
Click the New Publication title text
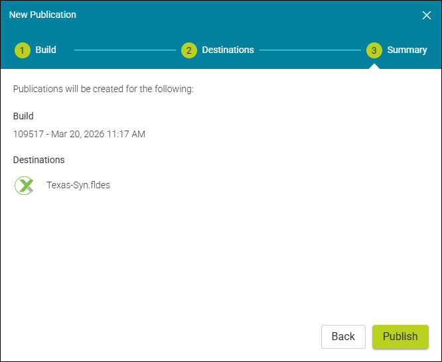pos(42,15)
